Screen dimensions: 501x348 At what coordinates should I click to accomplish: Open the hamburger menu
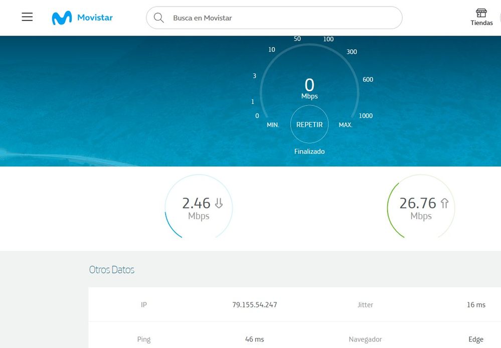tap(27, 17)
